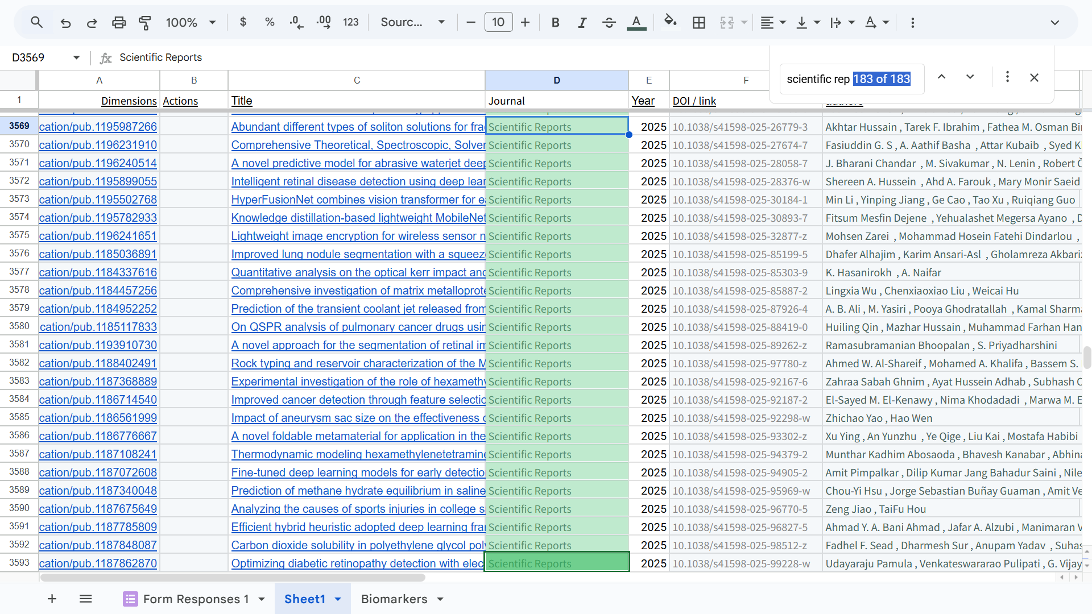1092x614 pixels.
Task: Open the text color picker
Action: (x=636, y=23)
